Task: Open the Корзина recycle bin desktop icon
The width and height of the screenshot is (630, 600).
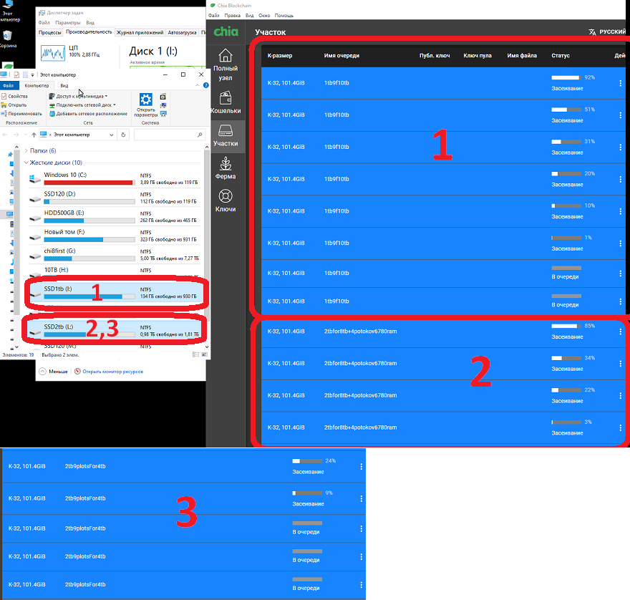Action: (x=8, y=39)
